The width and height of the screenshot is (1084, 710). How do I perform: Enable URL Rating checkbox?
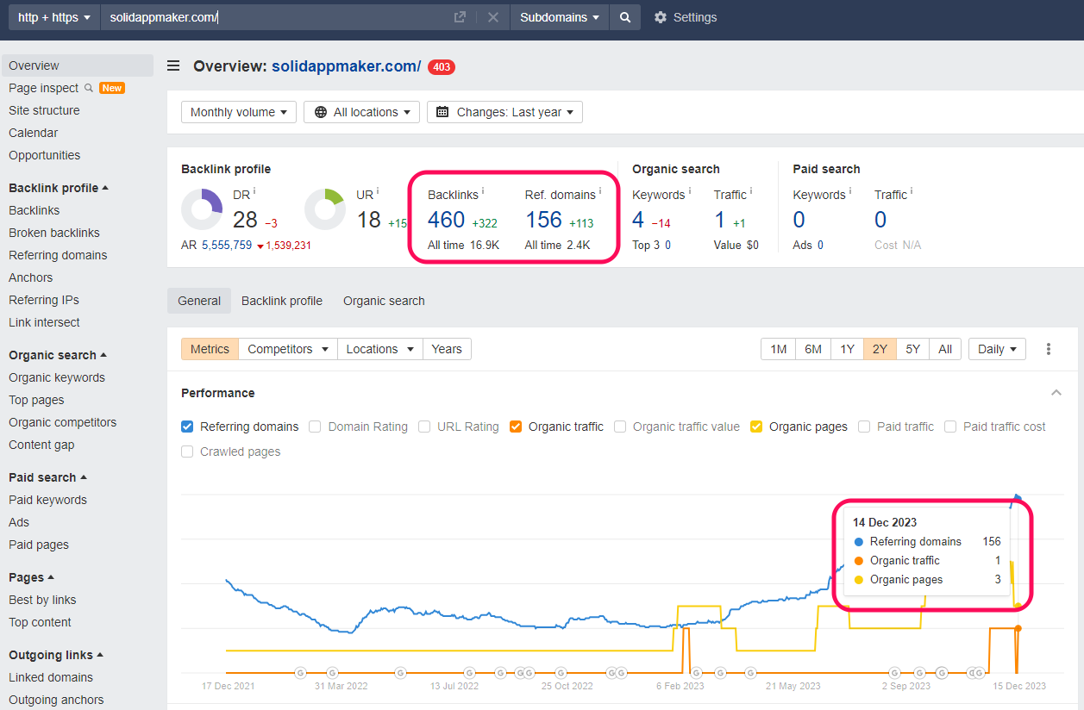coord(424,427)
